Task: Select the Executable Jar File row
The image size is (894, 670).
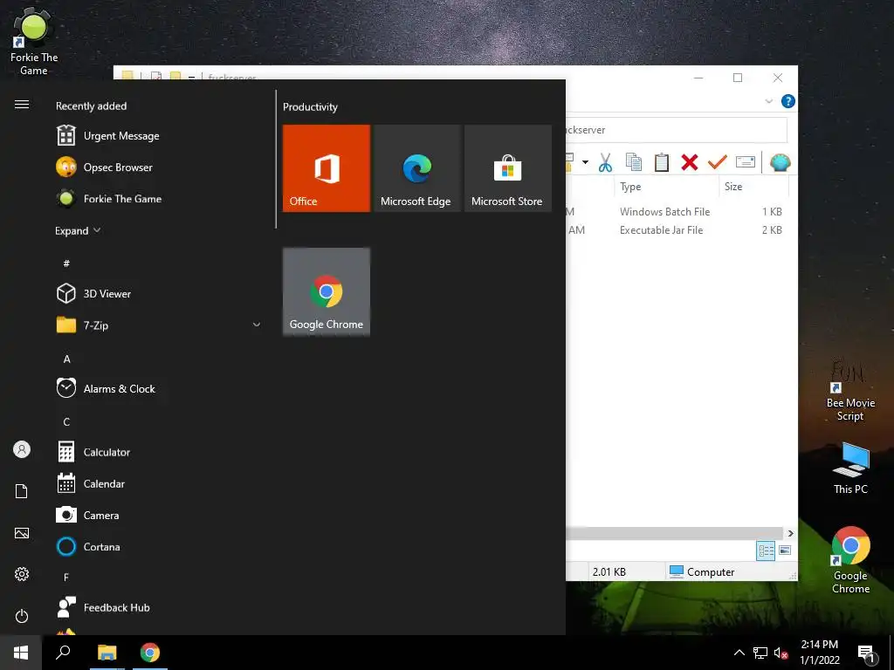Action: tap(677, 229)
